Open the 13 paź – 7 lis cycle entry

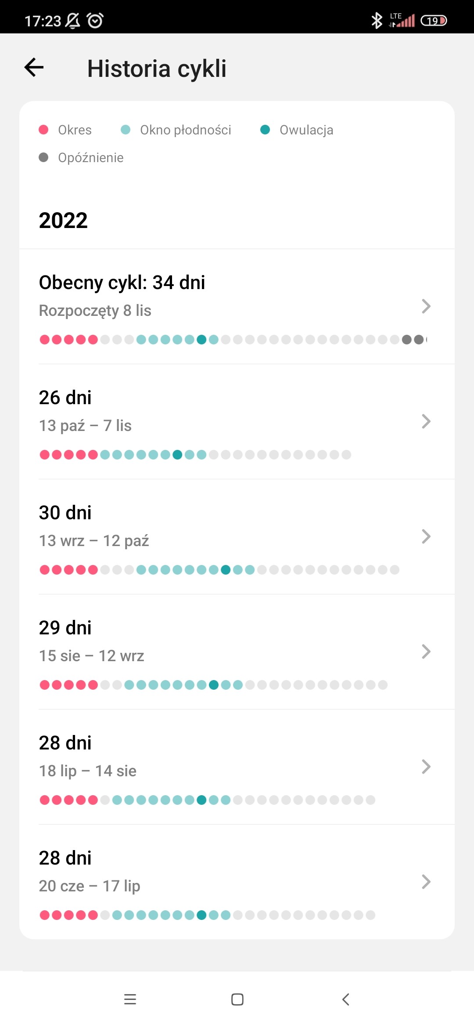click(237, 422)
